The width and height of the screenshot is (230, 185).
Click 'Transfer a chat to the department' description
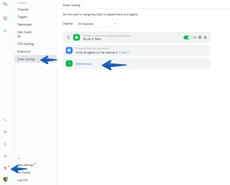click(107, 36)
